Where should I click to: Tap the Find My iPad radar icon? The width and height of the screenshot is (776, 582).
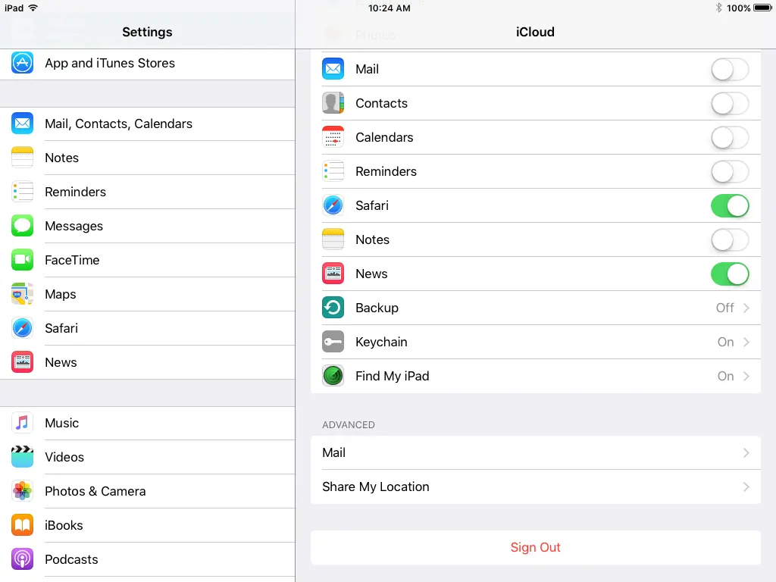pos(333,376)
